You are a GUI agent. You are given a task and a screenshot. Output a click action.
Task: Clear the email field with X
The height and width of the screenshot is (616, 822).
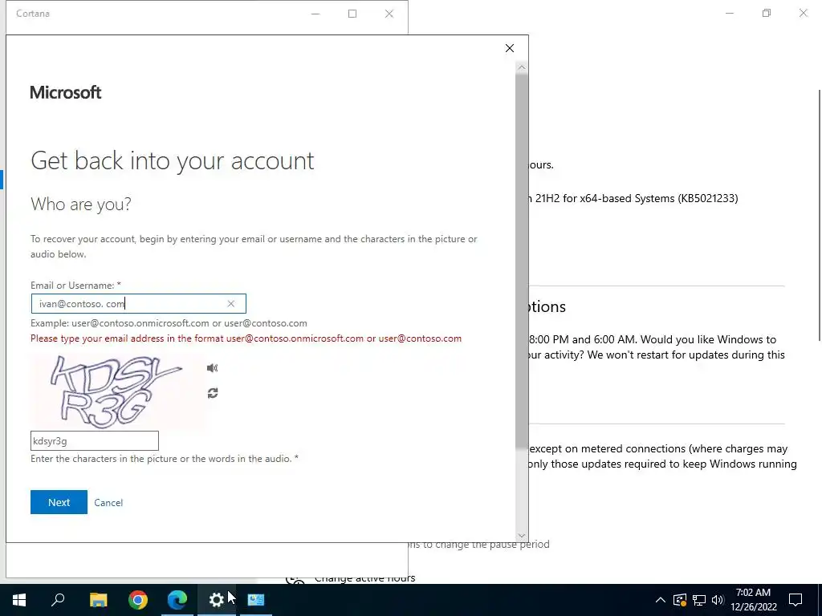[230, 304]
